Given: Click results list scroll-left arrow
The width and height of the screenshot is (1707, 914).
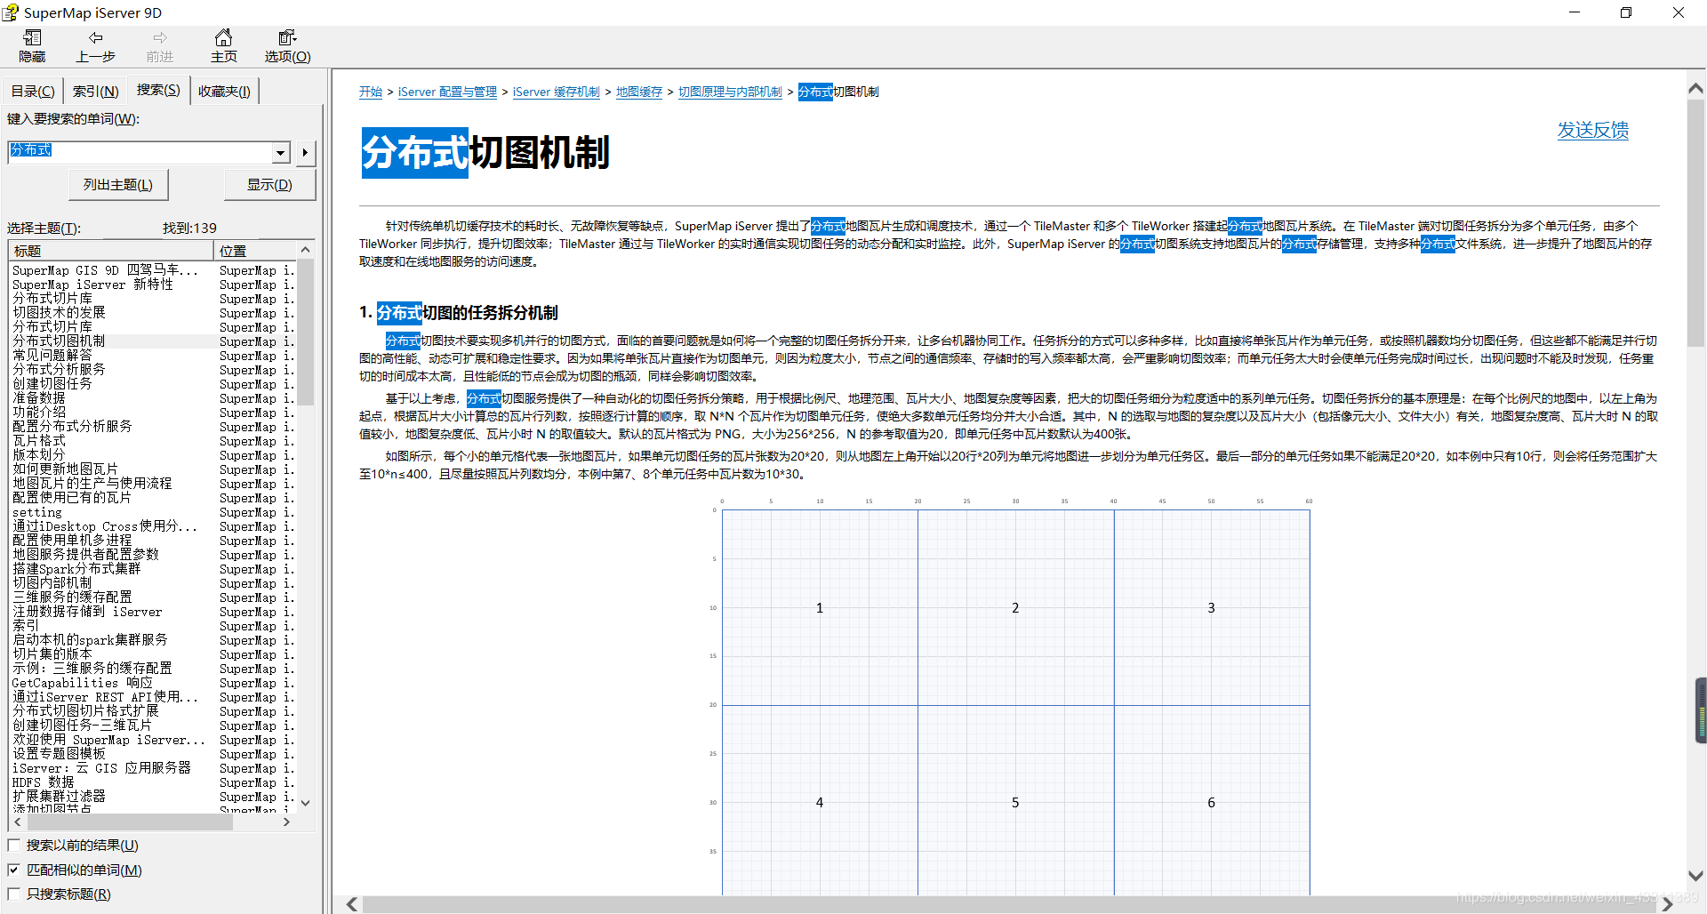Looking at the screenshot, I should pyautogui.click(x=18, y=822).
